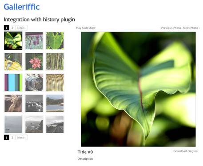203x166 pixels.
Task: Start Play Slideshow
Action: click(86, 28)
